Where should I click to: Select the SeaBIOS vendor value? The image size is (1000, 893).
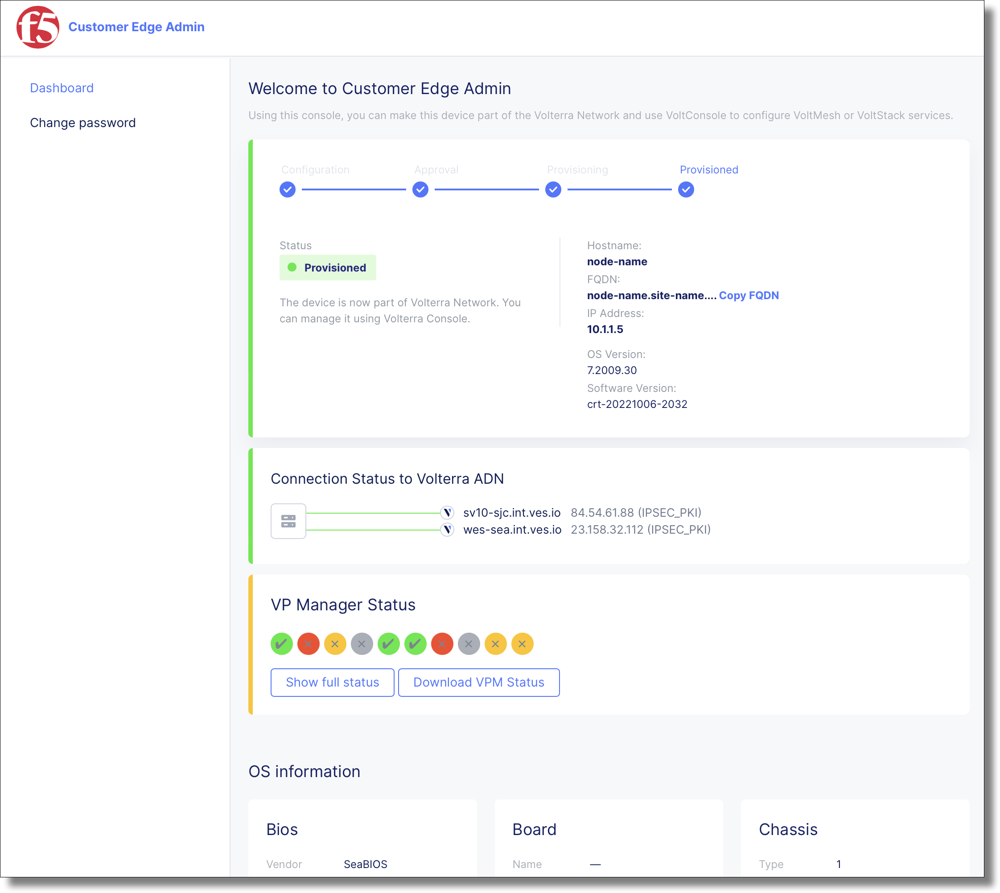click(366, 864)
